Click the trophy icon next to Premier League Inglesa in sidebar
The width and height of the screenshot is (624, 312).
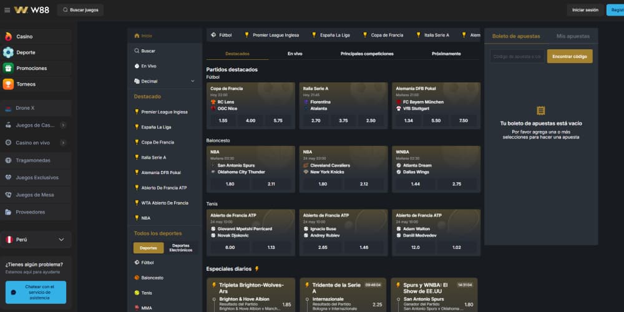tap(137, 112)
